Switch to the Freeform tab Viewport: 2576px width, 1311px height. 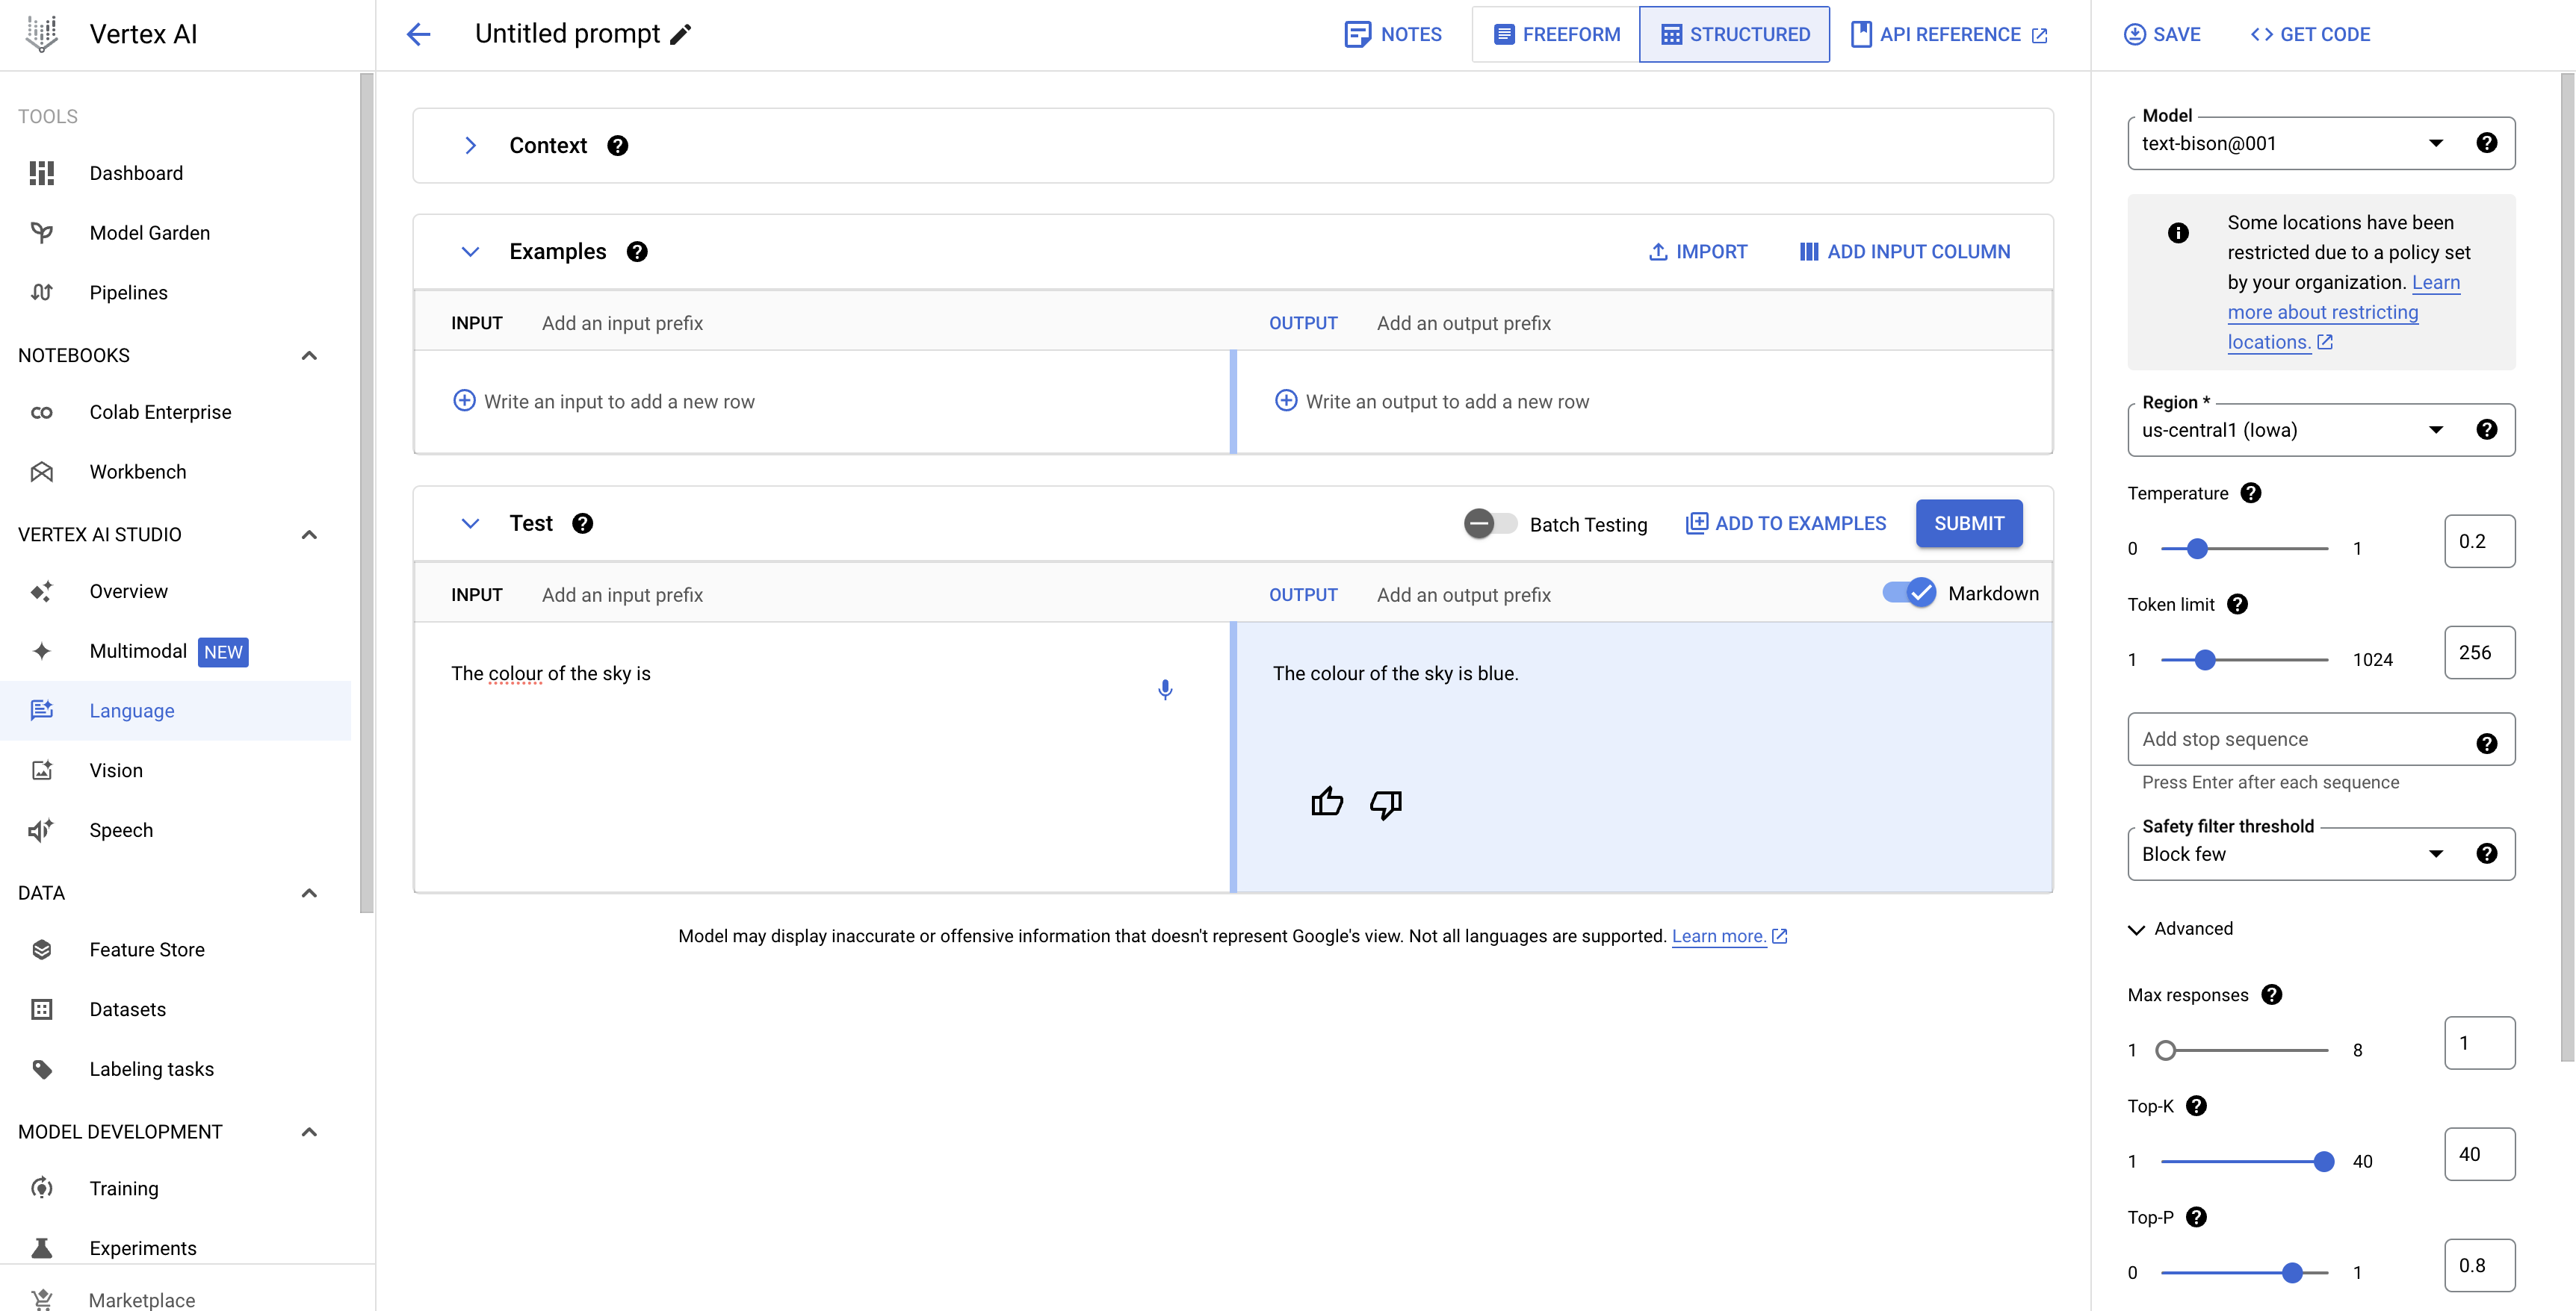pyautogui.click(x=1556, y=35)
